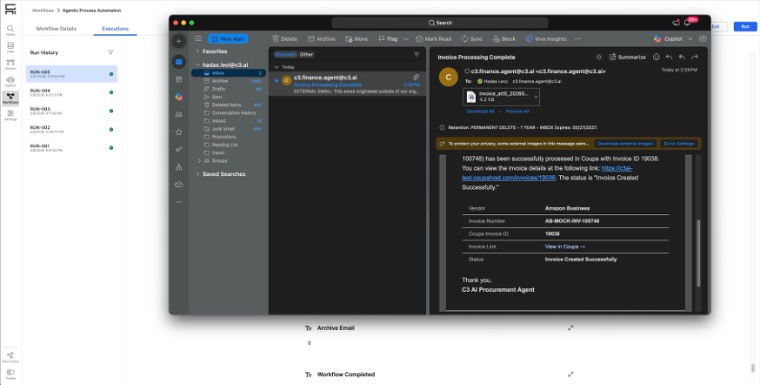
Task: Open the notifications bell with 20+ badge
Action: (x=688, y=23)
